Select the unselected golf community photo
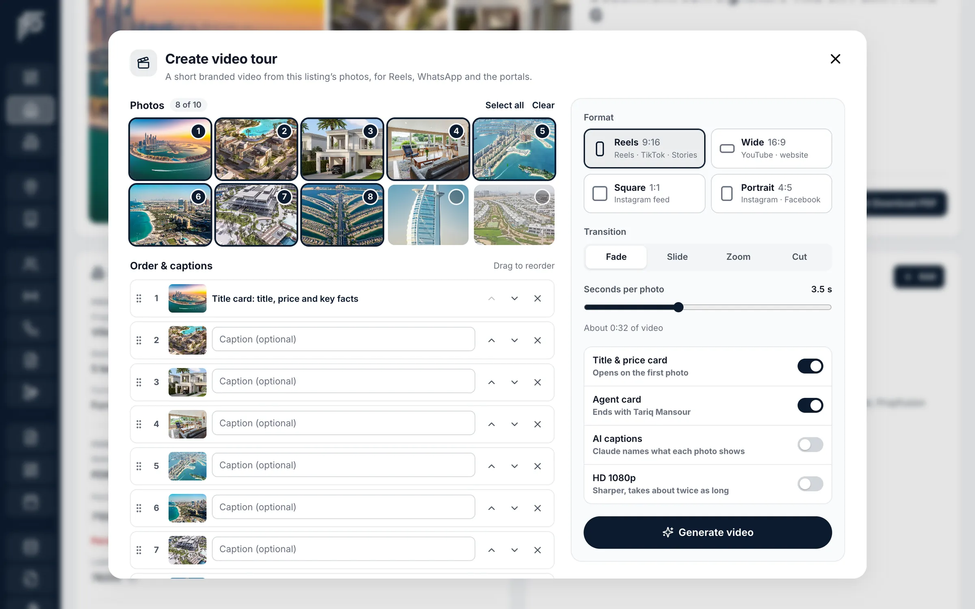975x609 pixels. click(x=514, y=215)
